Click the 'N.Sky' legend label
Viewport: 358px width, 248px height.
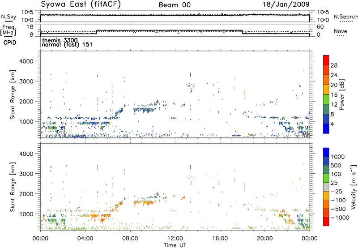(9, 17)
